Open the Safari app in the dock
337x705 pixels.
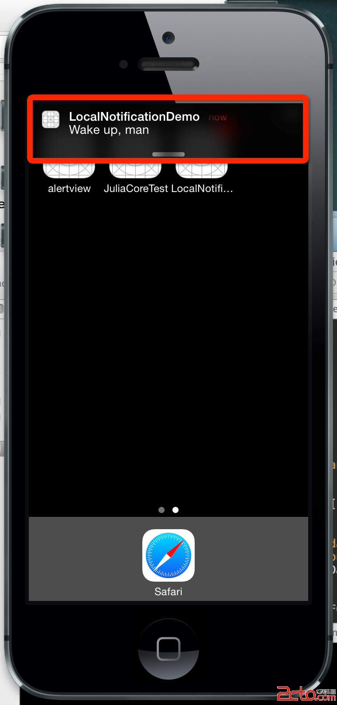168,555
